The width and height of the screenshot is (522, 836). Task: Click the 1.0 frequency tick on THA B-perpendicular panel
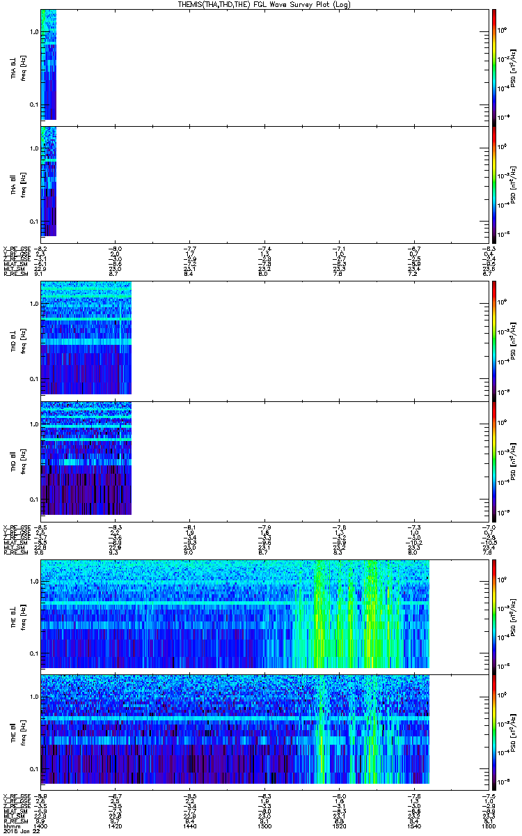click(x=35, y=32)
